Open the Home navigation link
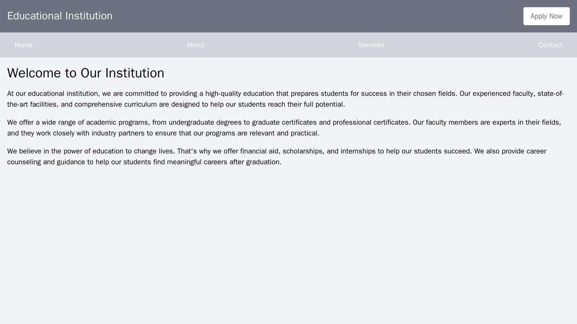The image size is (577, 324). (23, 45)
